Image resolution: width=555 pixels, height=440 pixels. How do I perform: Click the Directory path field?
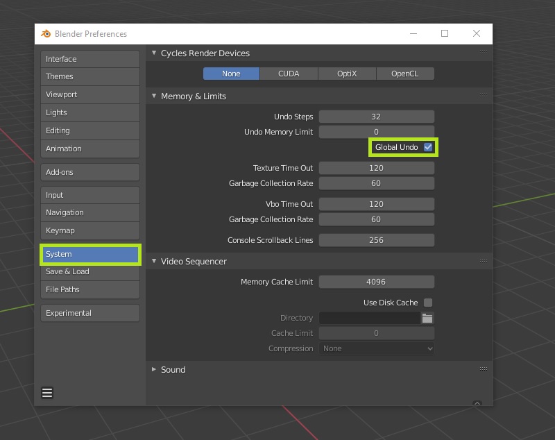pyautogui.click(x=370, y=319)
